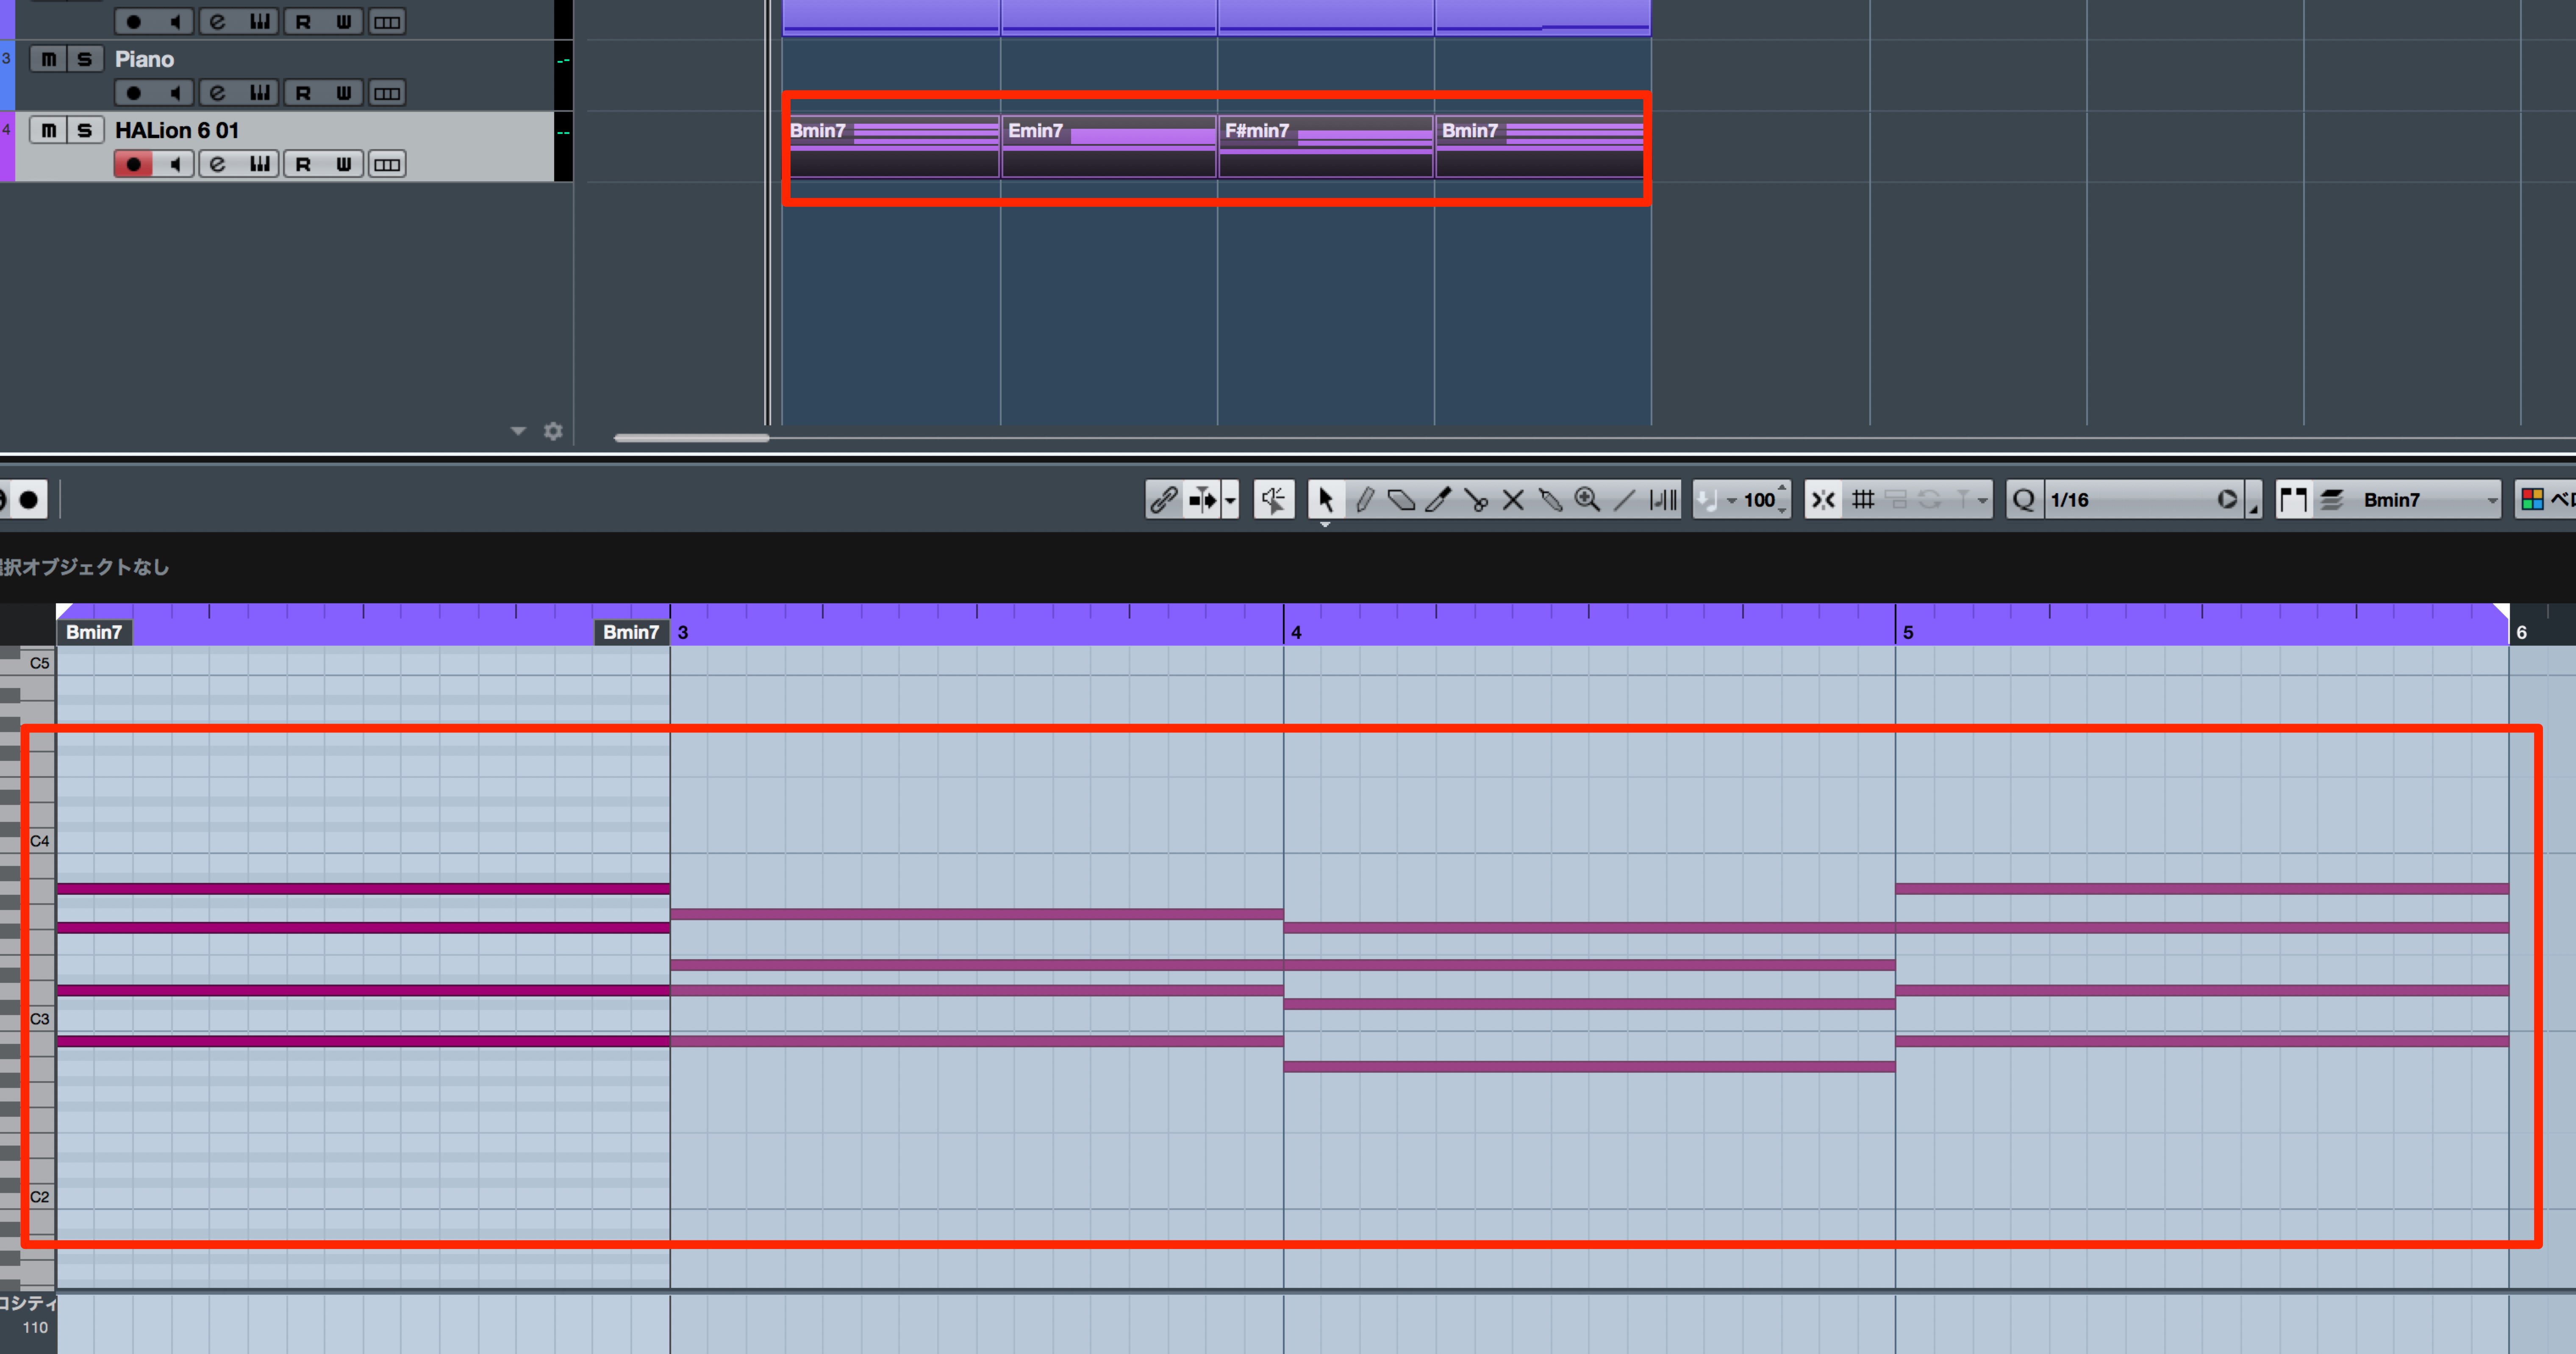Select the HALion 6 01 track name

(177, 130)
